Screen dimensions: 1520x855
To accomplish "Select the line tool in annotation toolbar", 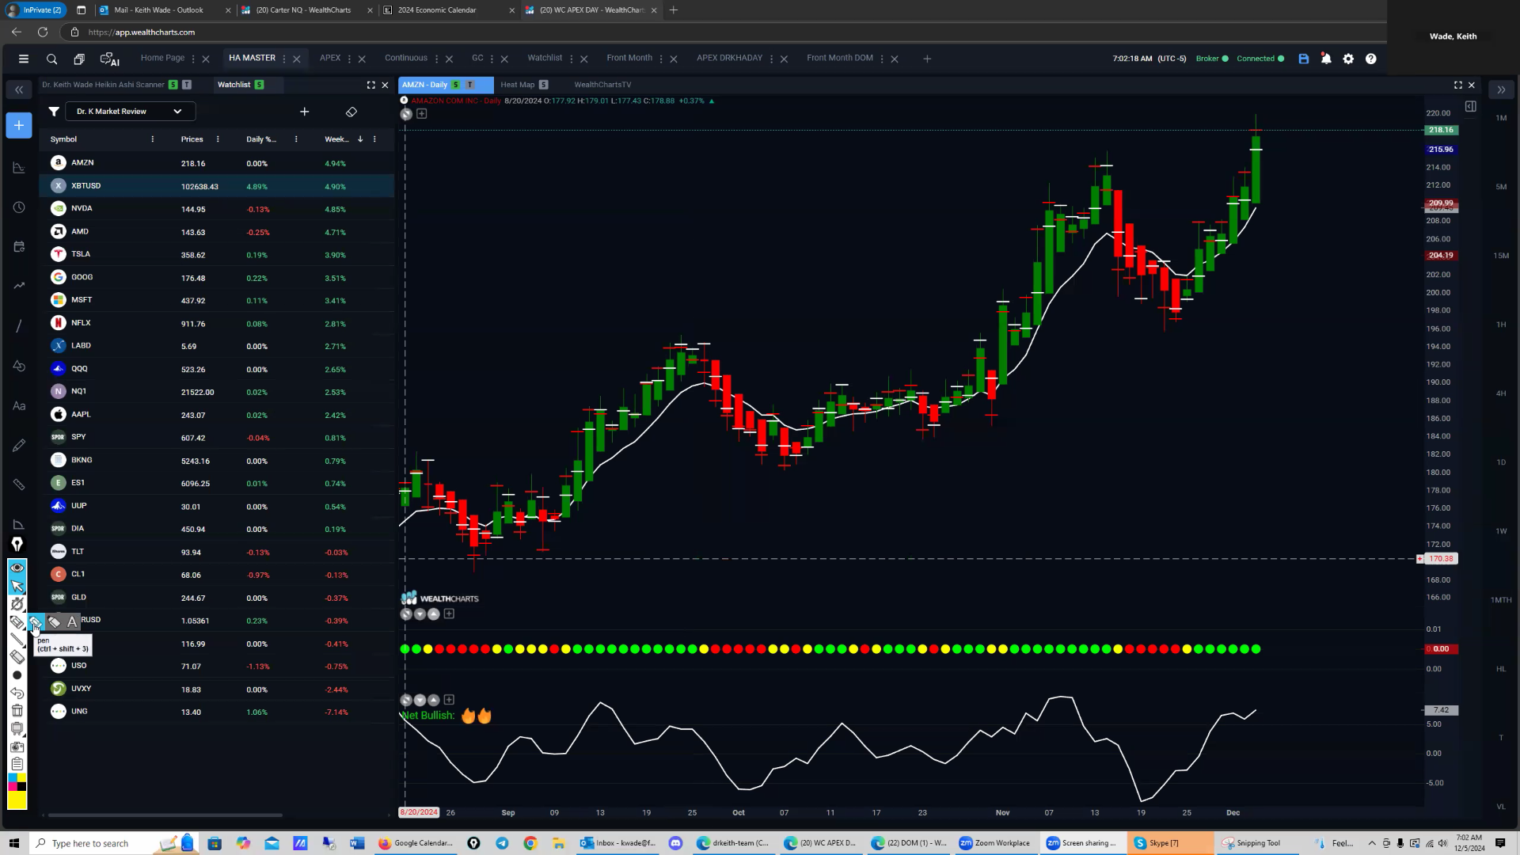I will pyautogui.click(x=17, y=640).
